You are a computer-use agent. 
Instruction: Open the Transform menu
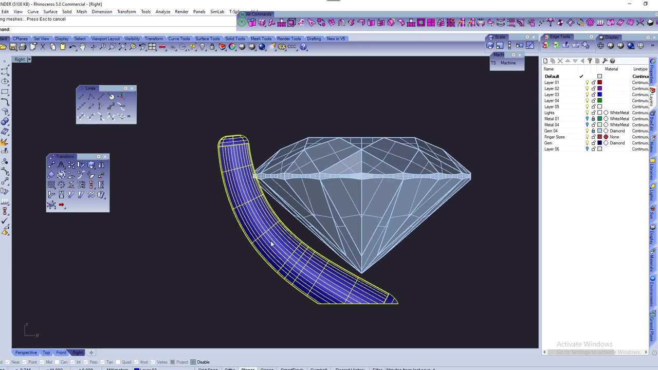tap(126, 11)
